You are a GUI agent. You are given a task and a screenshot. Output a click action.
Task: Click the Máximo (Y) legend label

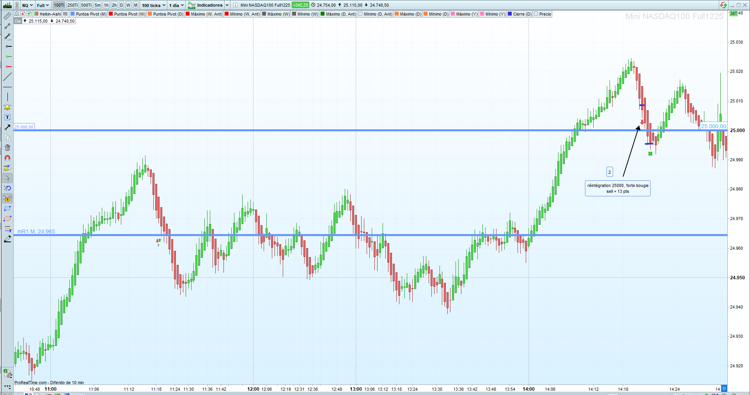(x=467, y=14)
